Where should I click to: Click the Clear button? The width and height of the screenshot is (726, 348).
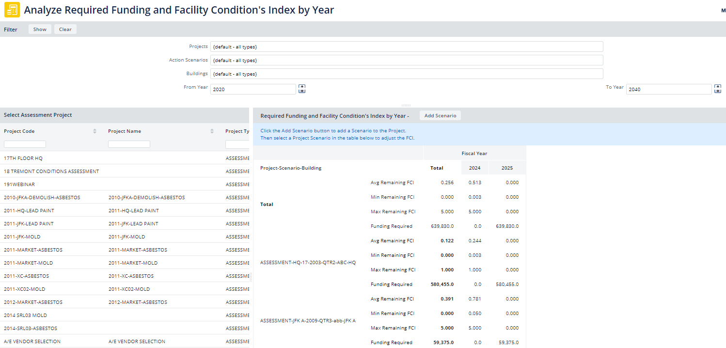pos(65,29)
